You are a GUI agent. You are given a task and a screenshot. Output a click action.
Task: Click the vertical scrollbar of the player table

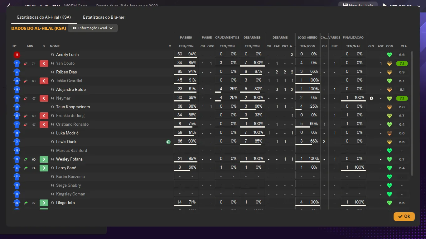tap(412, 112)
